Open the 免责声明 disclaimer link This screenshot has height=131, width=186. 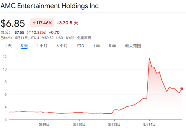(x=84, y=38)
